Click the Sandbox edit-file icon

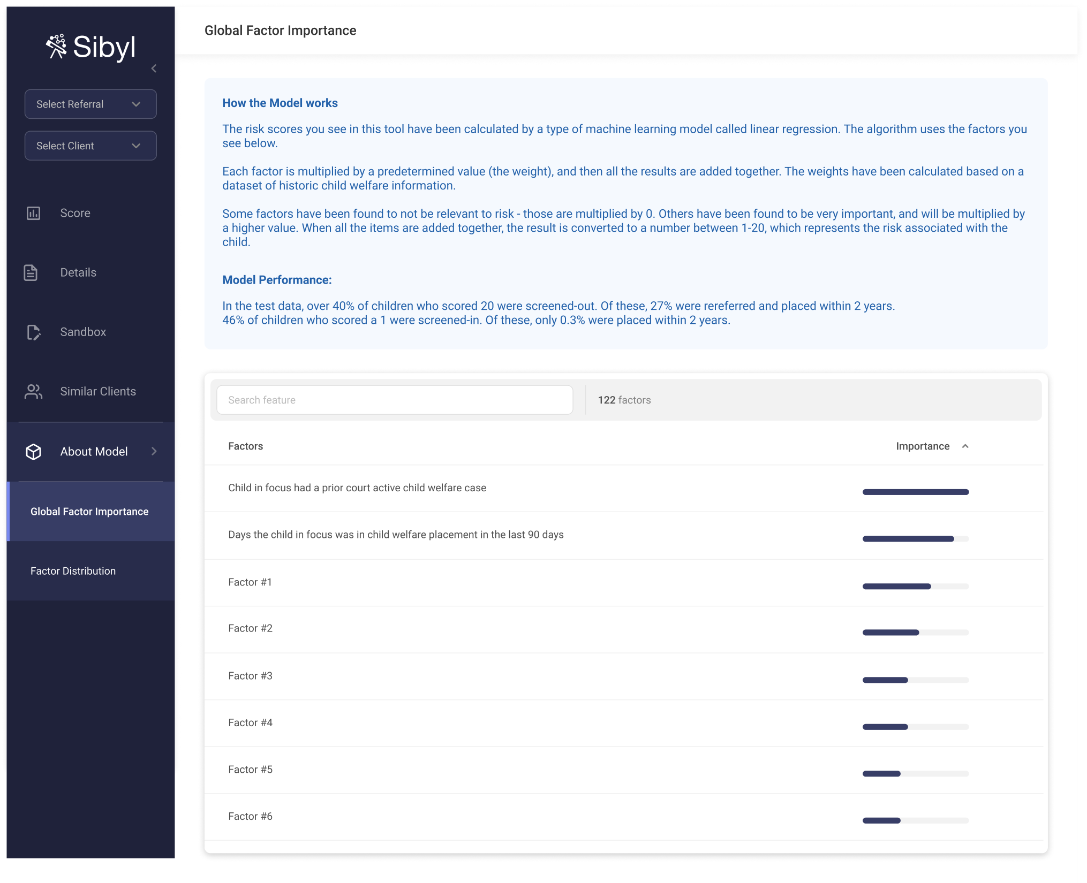(x=33, y=332)
